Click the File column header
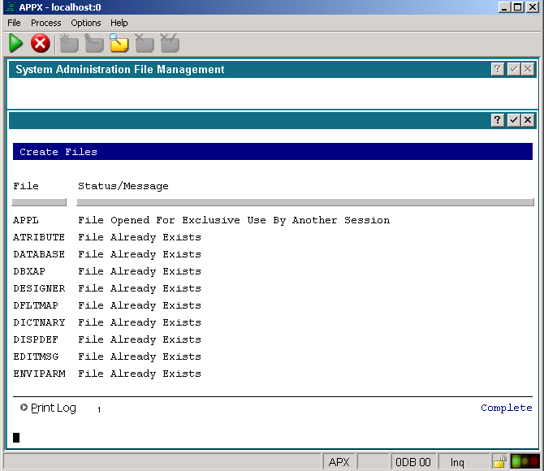 click(x=26, y=186)
